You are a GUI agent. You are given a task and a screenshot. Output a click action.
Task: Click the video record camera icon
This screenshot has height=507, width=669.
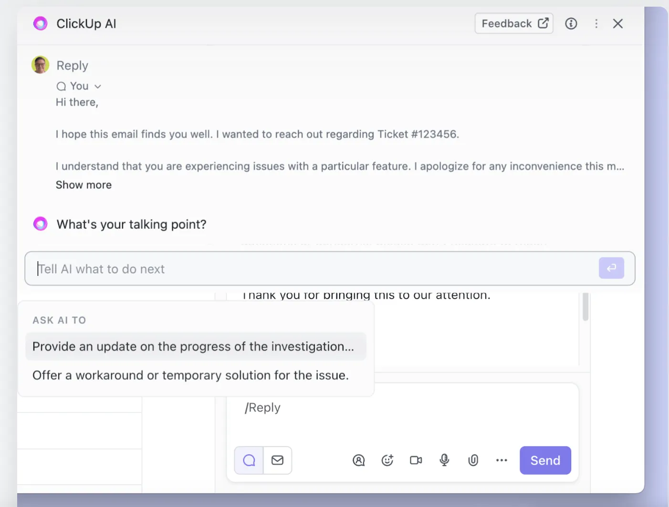click(416, 460)
